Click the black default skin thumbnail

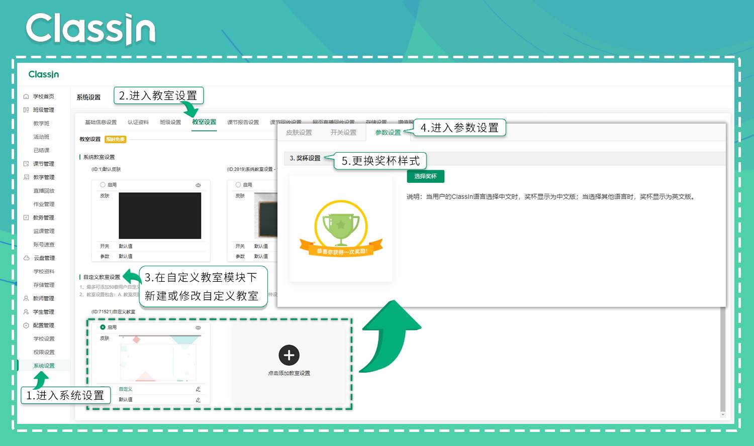[x=160, y=215]
